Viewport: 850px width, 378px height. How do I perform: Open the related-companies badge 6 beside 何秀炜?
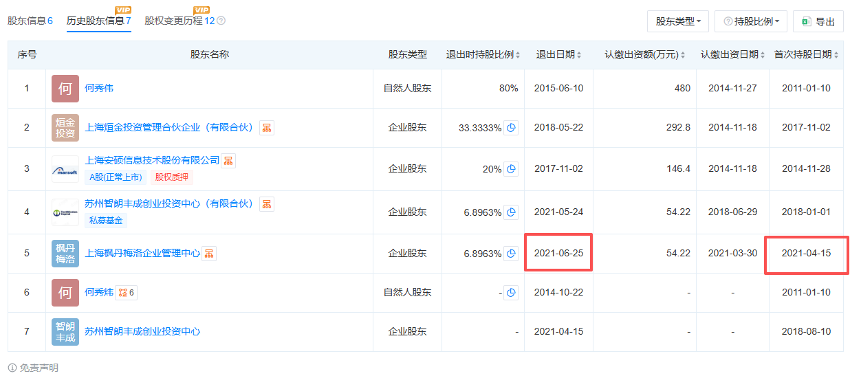click(127, 293)
